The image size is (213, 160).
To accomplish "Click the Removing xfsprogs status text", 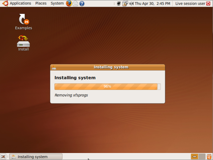I will (x=71, y=95).
